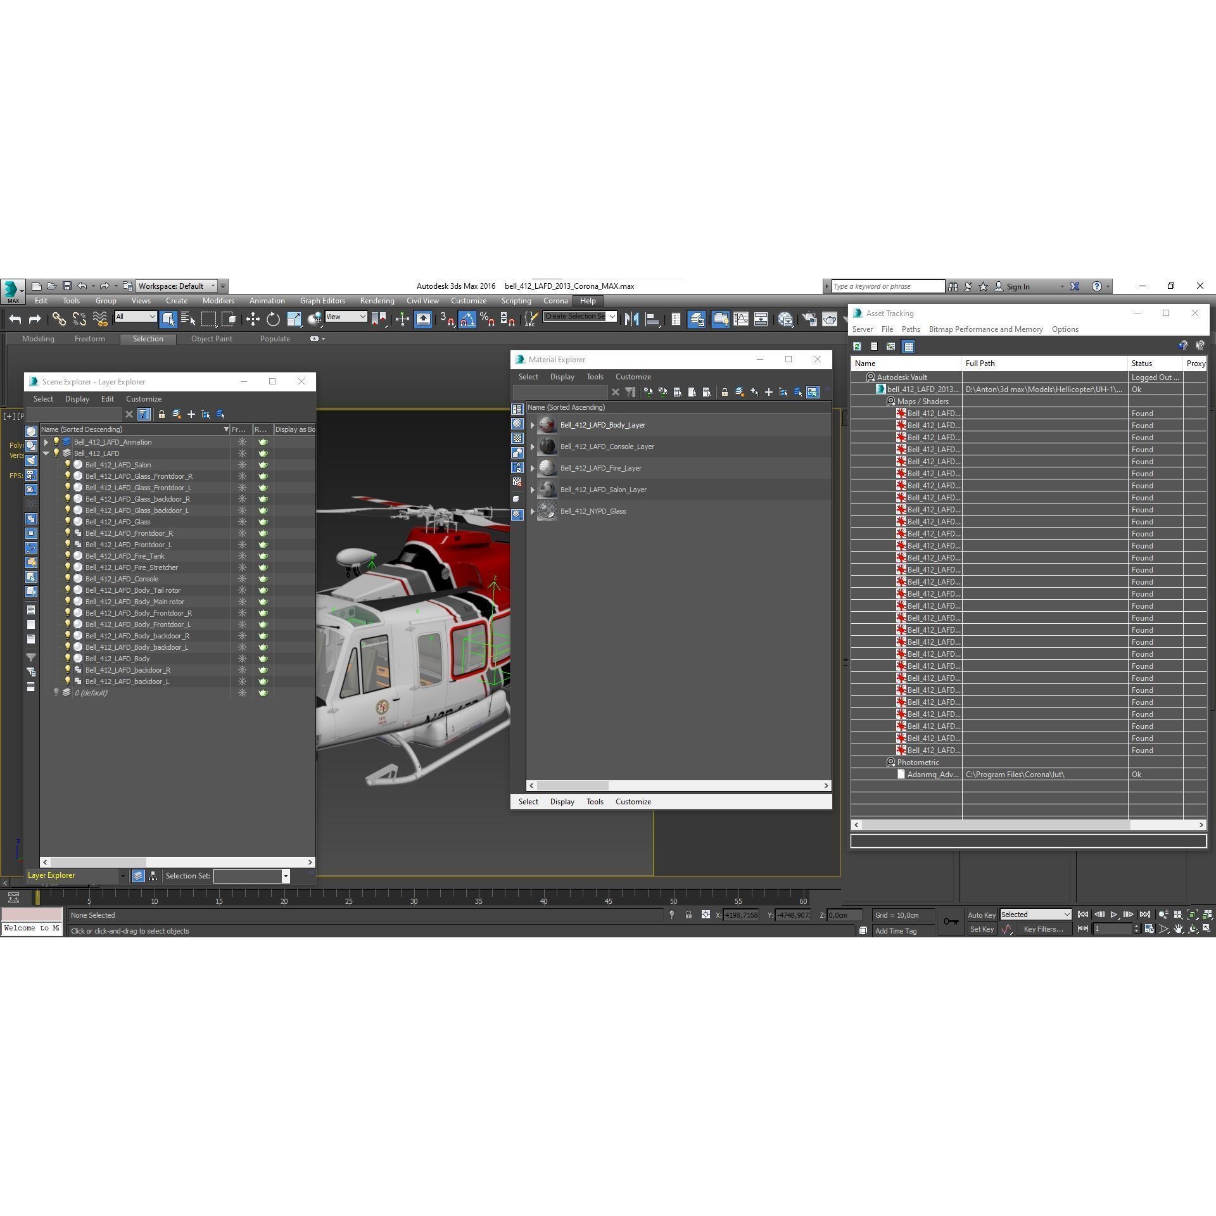The height and width of the screenshot is (1216, 1216).
Task: Open the View reference coordinate dropdown
Action: (363, 317)
